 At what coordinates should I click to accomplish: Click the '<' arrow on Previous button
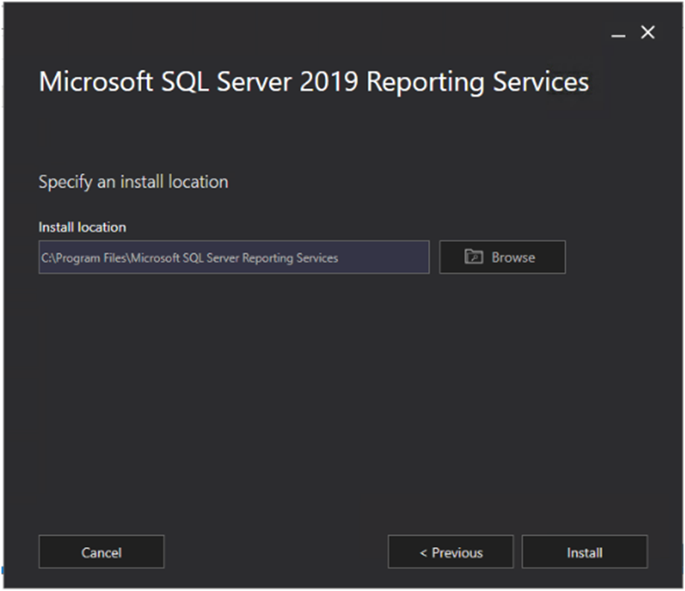click(x=424, y=552)
